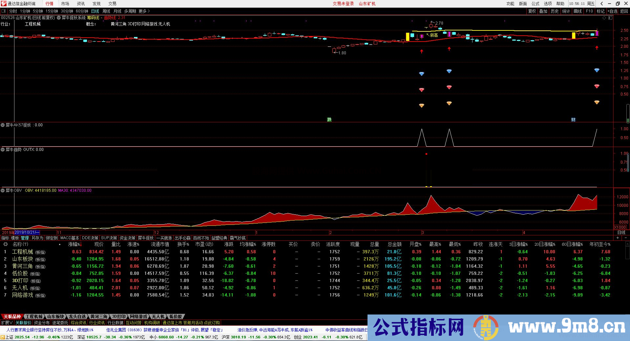
Task: Open the 统计 statistics tool
Action: 566,11
